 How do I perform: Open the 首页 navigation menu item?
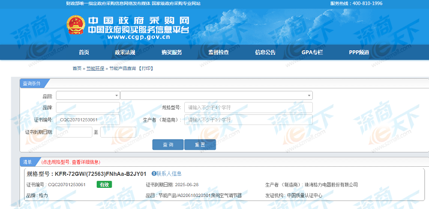point(84,53)
